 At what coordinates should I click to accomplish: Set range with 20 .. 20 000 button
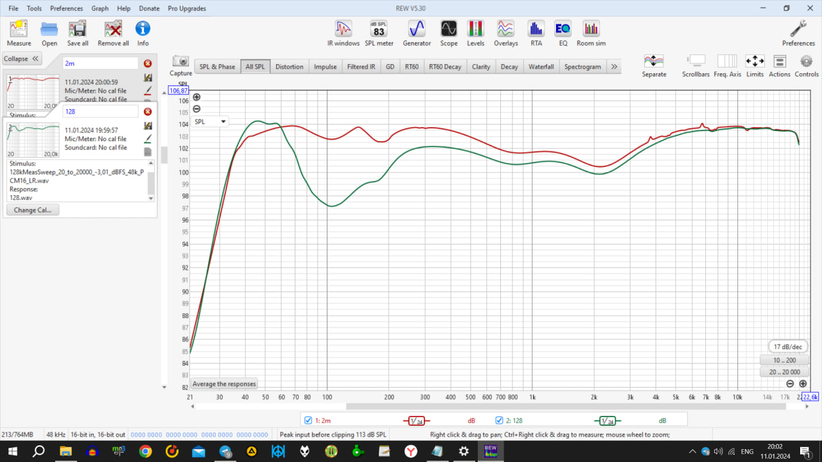coord(784,372)
